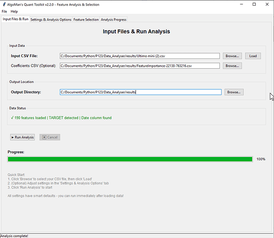Close the Quant Toolkit window

[267, 4]
